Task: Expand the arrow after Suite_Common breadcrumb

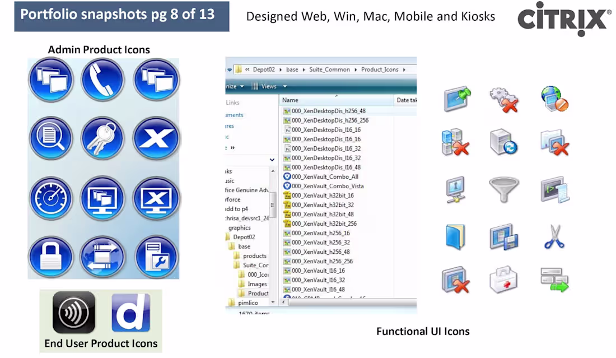Action: tap(356, 69)
